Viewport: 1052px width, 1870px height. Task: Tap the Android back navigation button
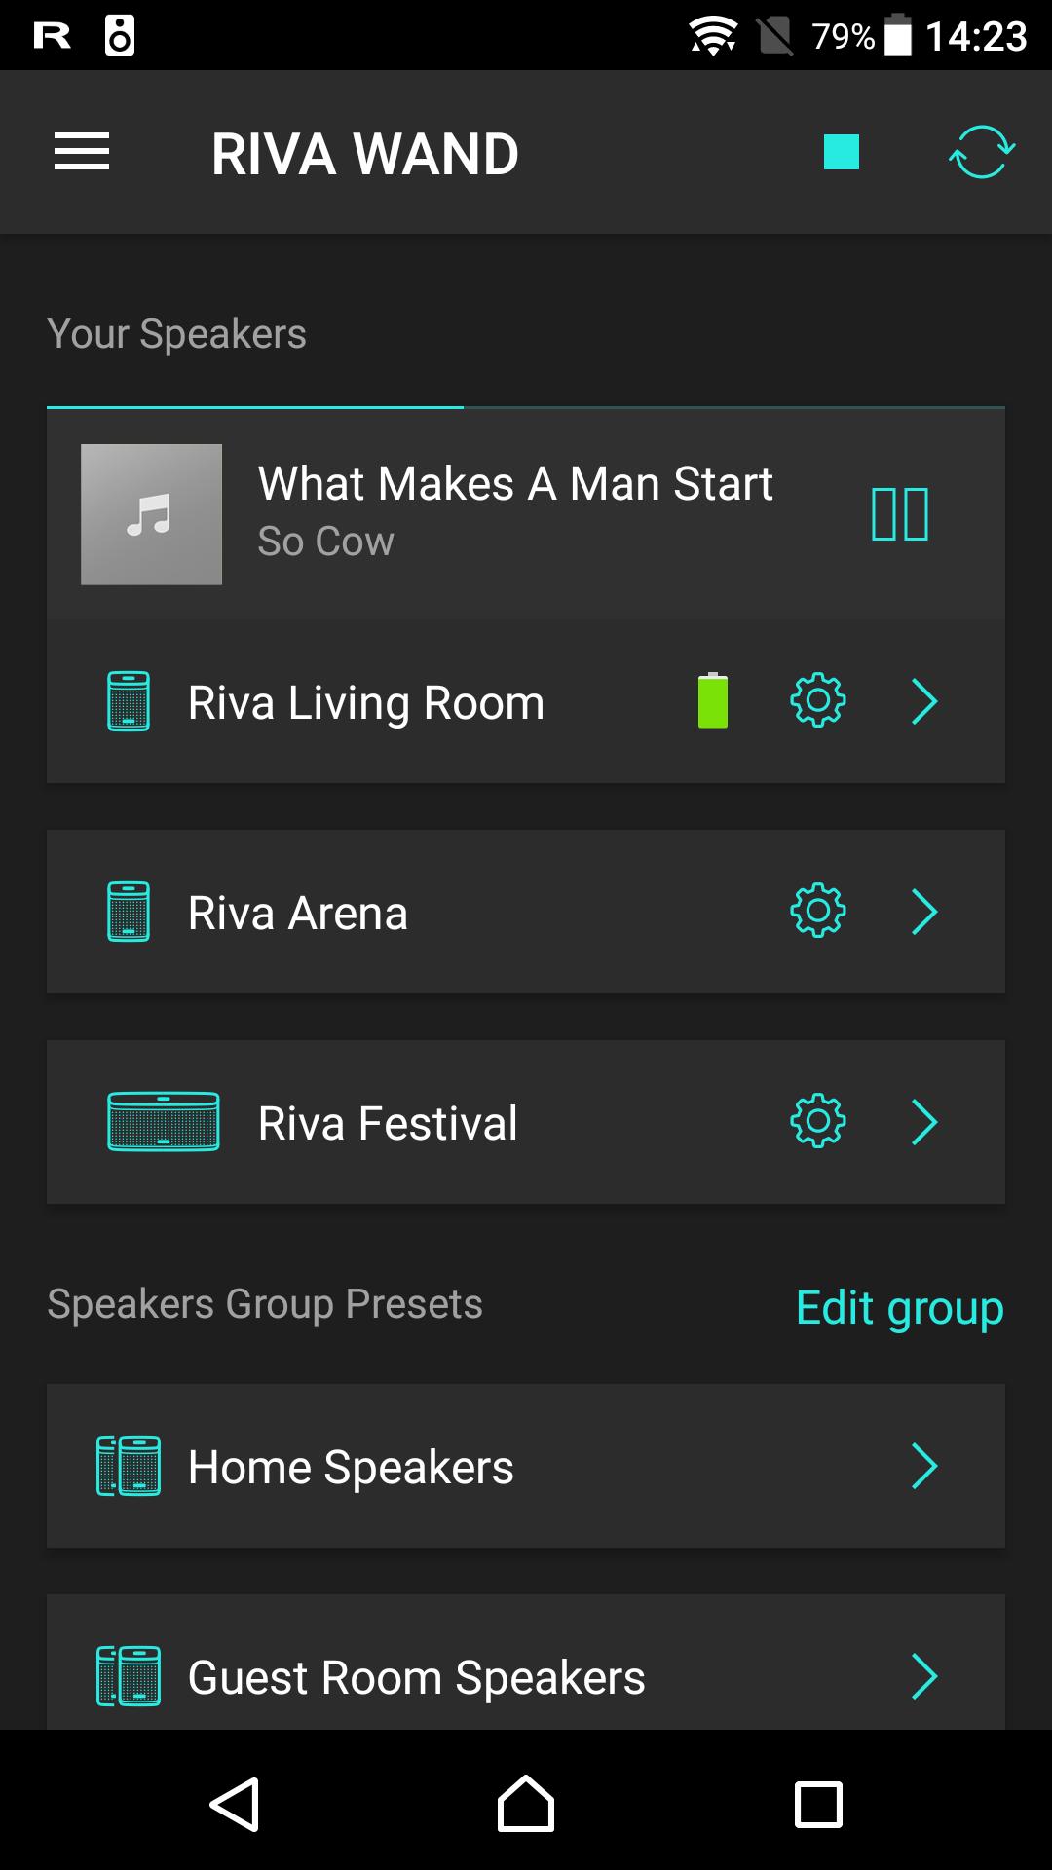235,1804
